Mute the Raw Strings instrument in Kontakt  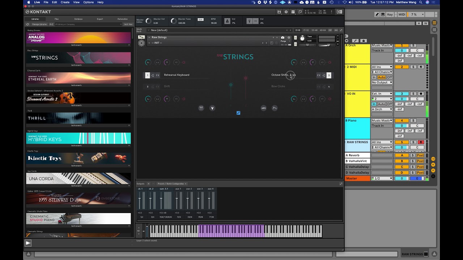tap(296, 44)
